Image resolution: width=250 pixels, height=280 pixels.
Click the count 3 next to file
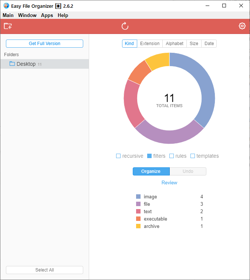[x=202, y=204]
